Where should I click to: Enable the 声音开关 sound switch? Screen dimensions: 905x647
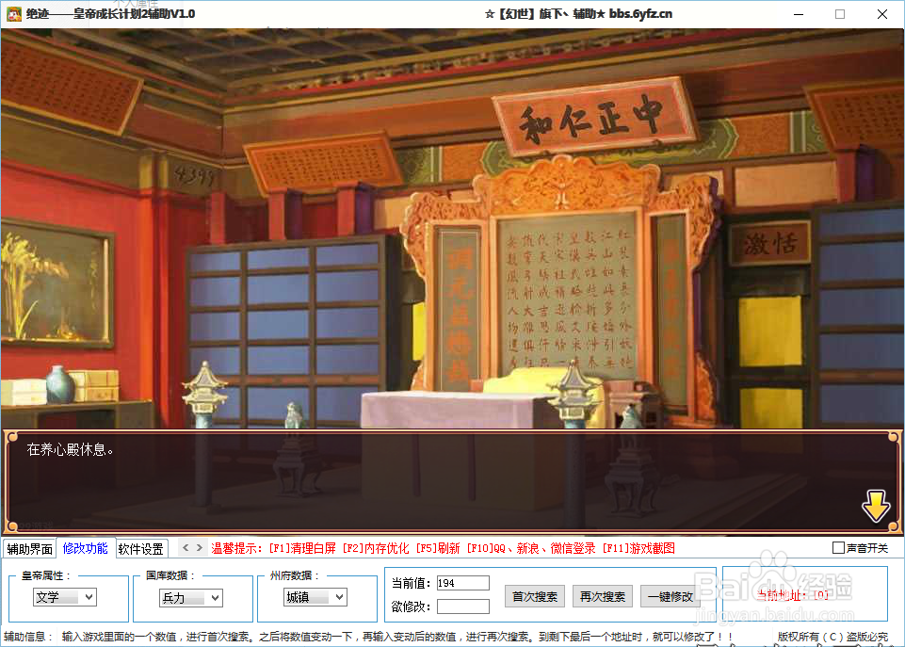(x=839, y=546)
